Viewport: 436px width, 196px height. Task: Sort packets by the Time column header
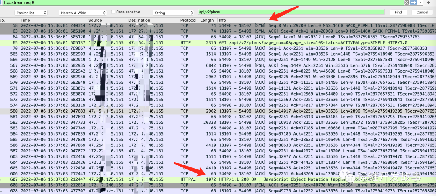tap(52, 20)
